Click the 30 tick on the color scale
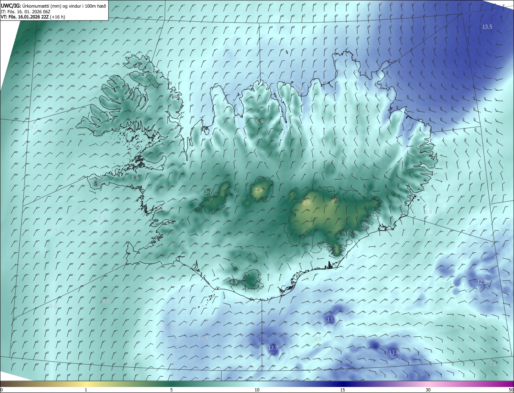514x393 pixels. click(x=428, y=390)
